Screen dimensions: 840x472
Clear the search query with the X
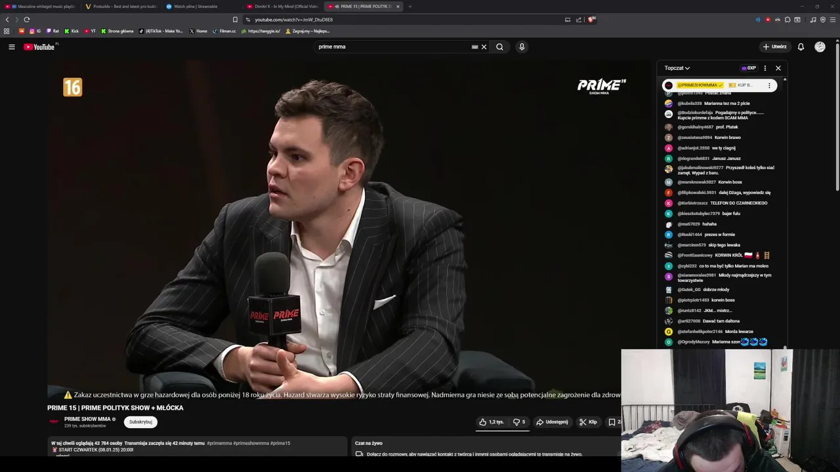(484, 47)
